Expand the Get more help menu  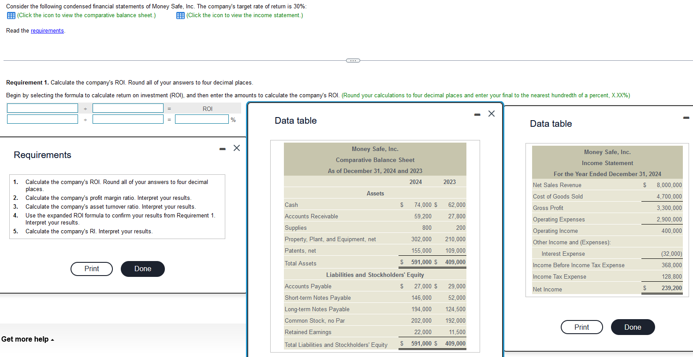(x=27, y=339)
